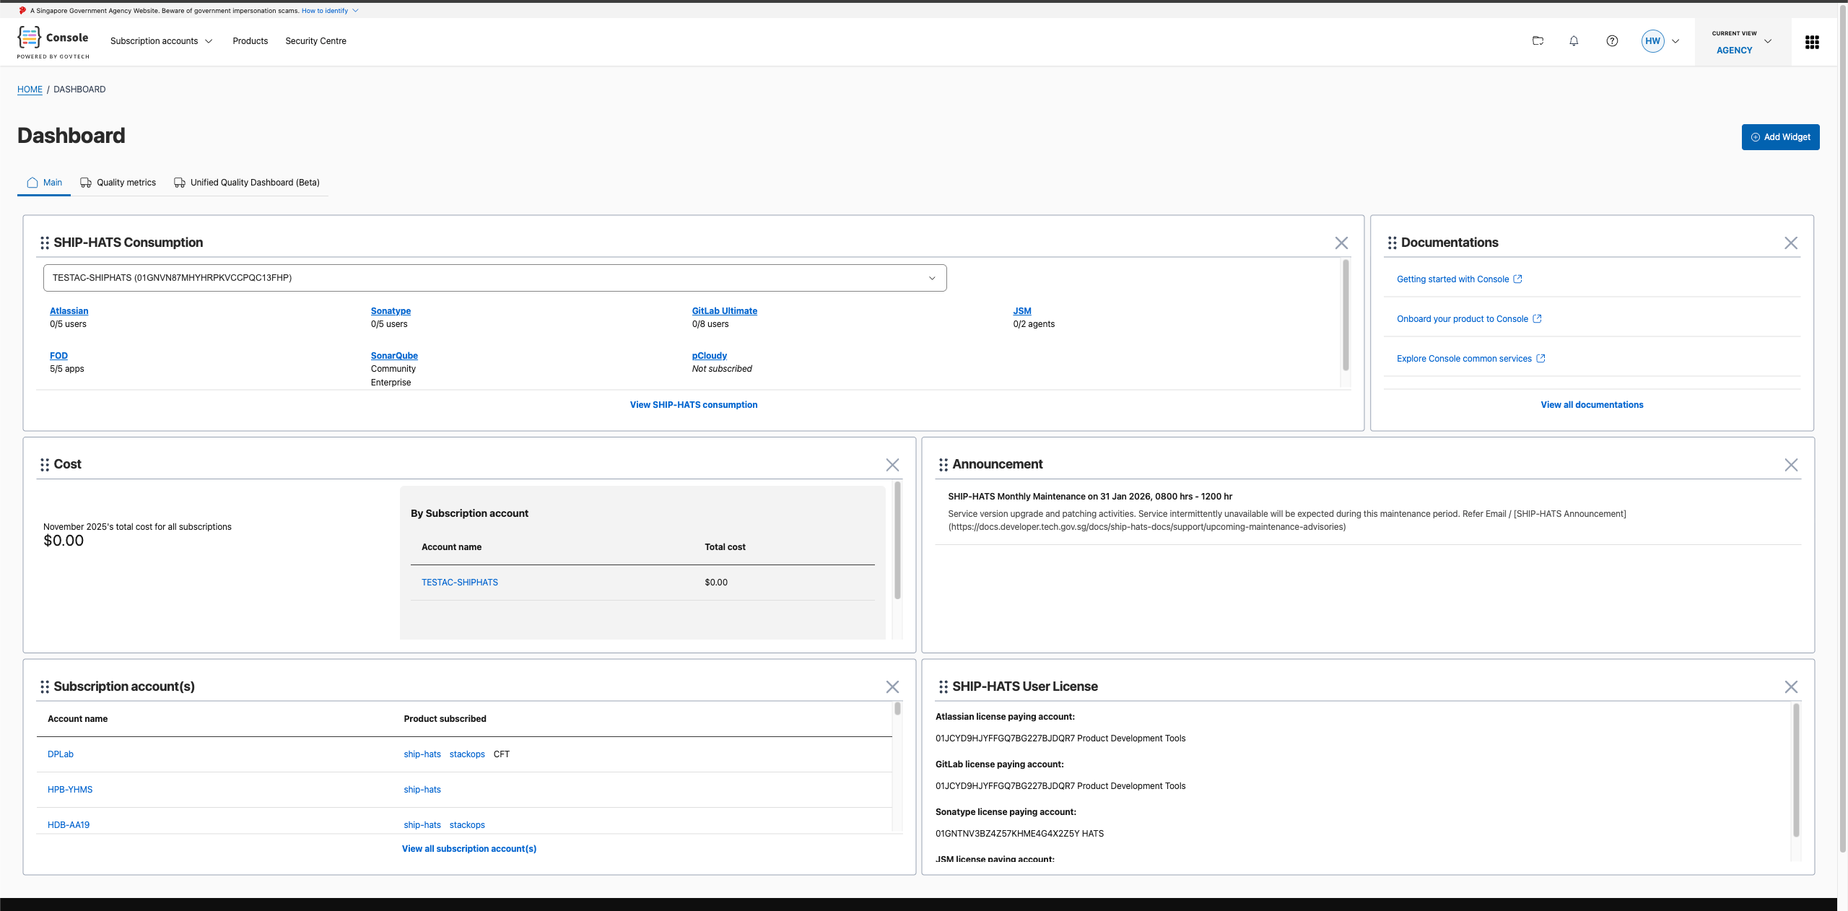This screenshot has width=1848, height=911.
Task: Click the Add Widget button
Action: pyautogui.click(x=1780, y=137)
